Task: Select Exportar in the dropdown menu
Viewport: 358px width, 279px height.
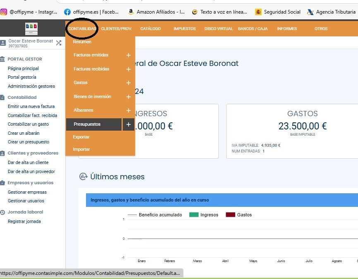Action: pos(81,137)
